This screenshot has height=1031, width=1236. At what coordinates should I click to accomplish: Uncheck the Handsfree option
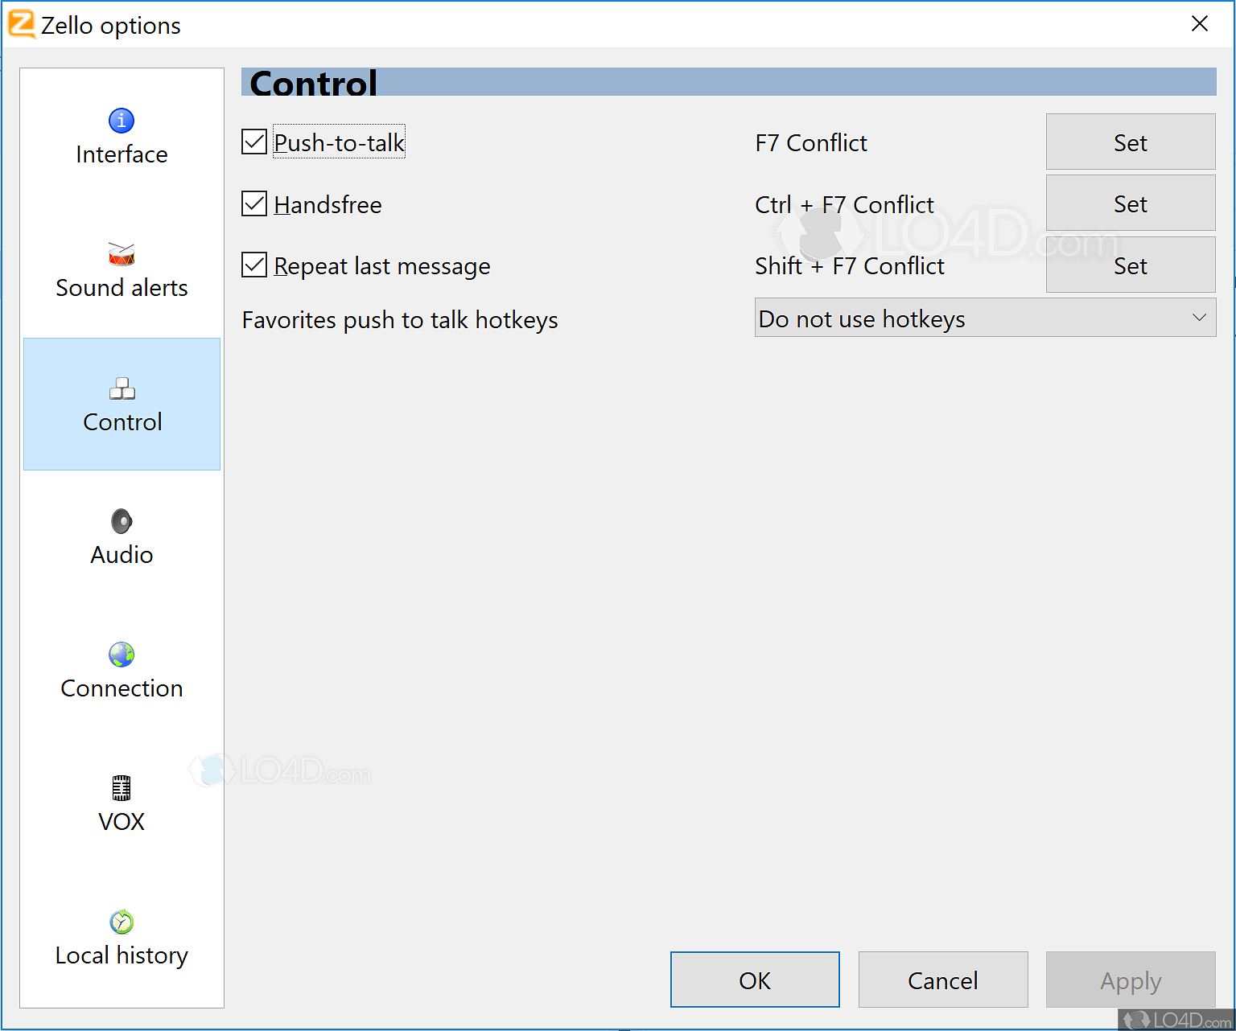[253, 203]
